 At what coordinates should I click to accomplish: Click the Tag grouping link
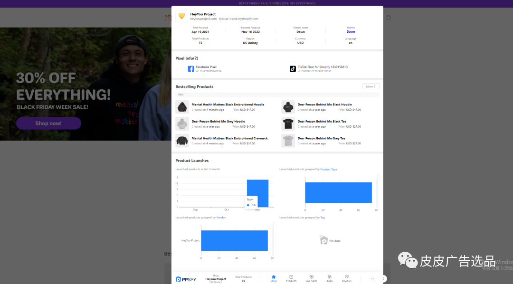point(323,217)
